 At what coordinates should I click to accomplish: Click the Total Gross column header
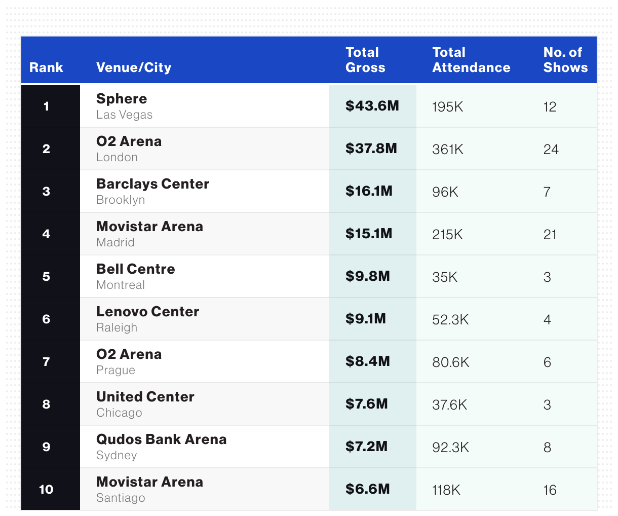tap(365, 60)
